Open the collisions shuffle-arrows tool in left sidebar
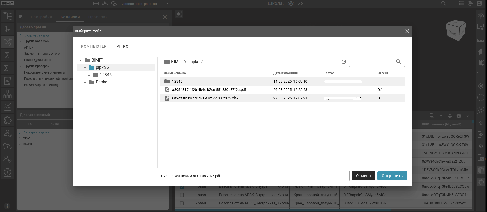Image resolution: width=487 pixels, height=212 pixels. pyautogui.click(x=8, y=42)
